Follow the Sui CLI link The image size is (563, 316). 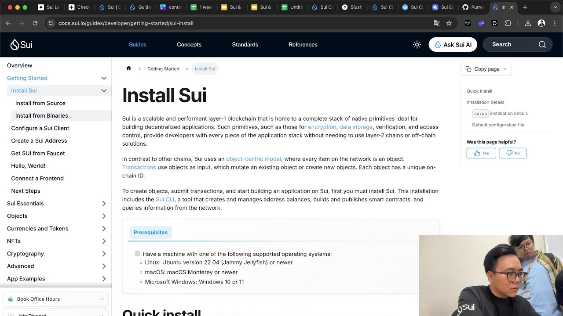click(165, 199)
